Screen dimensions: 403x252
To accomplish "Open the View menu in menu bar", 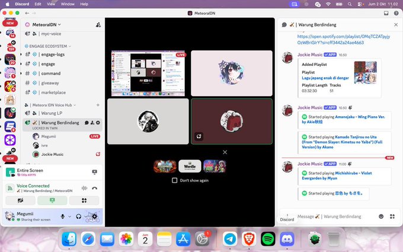I will [x=51, y=4].
